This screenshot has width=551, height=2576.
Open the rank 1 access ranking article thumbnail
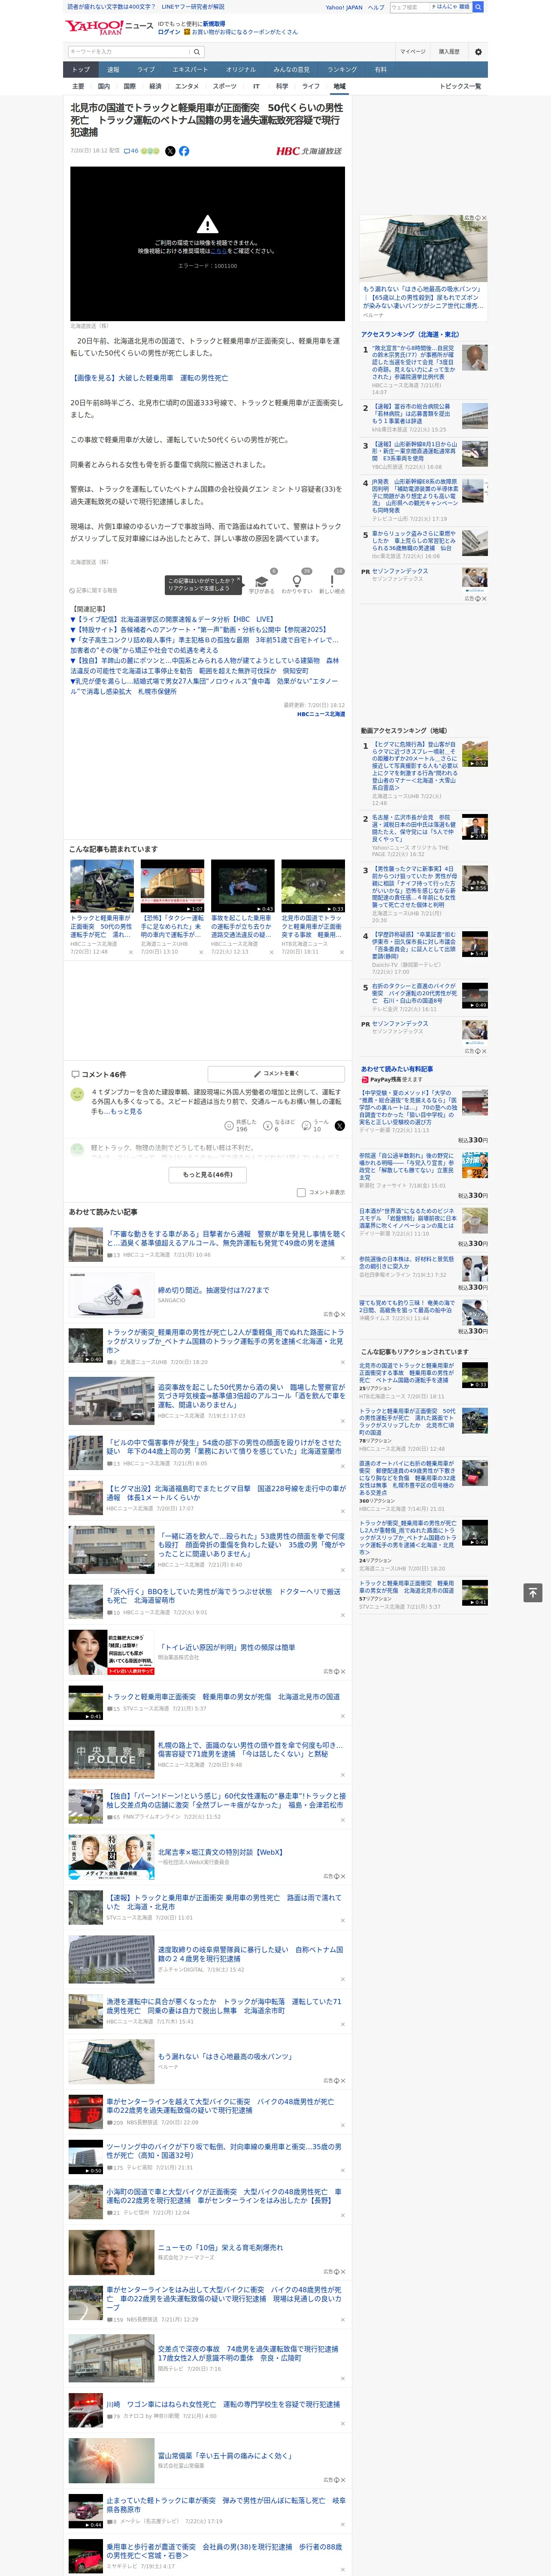click(x=475, y=358)
